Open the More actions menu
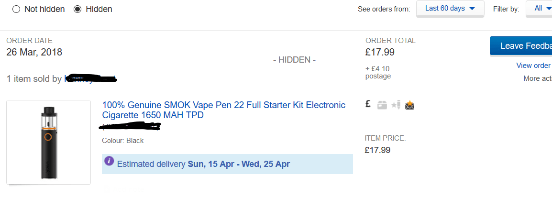The height and width of the screenshot is (198, 552). coord(537,78)
